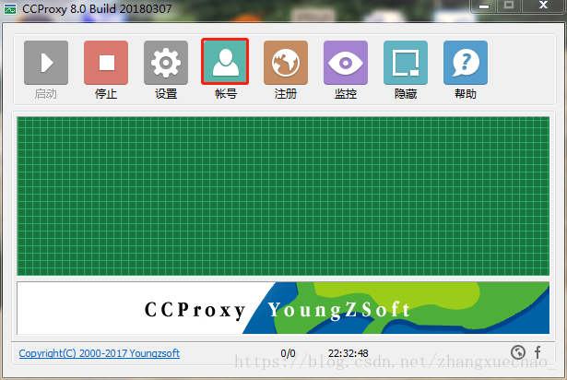Follow the Copyright(C) 2000-2017 Youngzsoft link

[99, 353]
